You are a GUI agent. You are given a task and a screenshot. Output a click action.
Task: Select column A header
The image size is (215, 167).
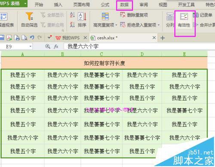[23, 54]
